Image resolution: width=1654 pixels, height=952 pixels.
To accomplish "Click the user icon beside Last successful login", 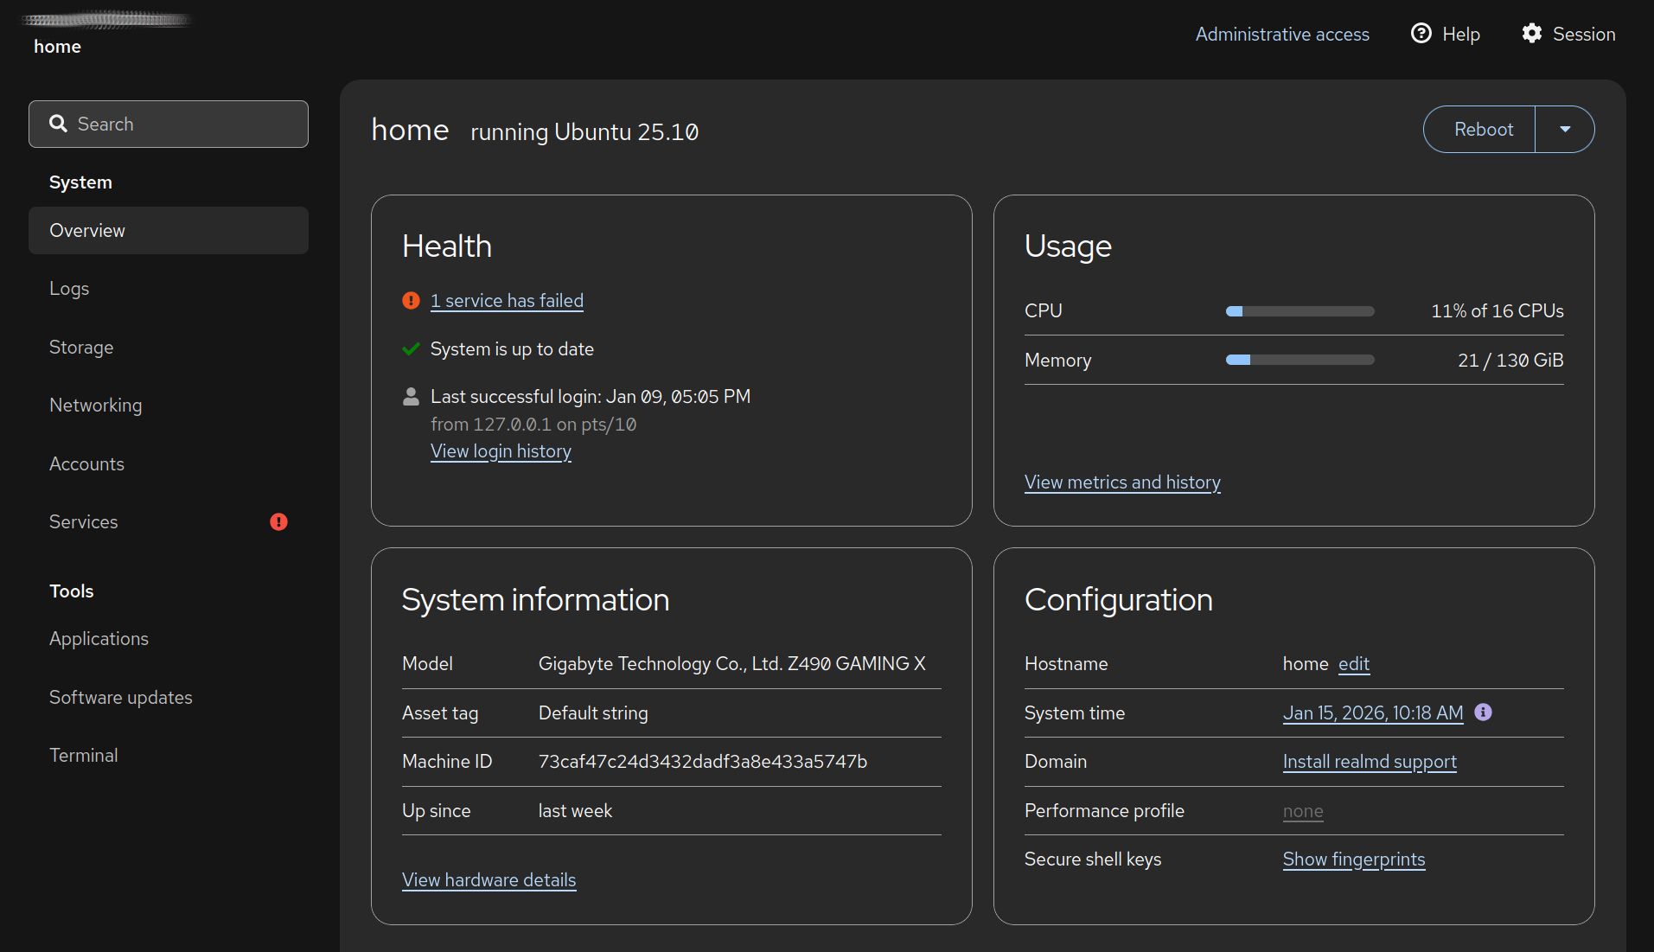I will click(411, 397).
